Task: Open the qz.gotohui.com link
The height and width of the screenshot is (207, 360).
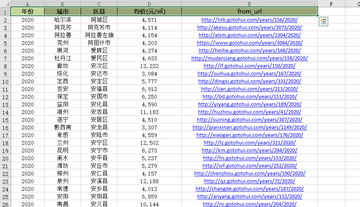Action: (x=250, y=181)
